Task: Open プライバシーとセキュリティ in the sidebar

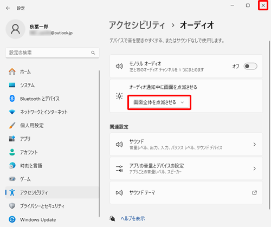Action: 52,206
